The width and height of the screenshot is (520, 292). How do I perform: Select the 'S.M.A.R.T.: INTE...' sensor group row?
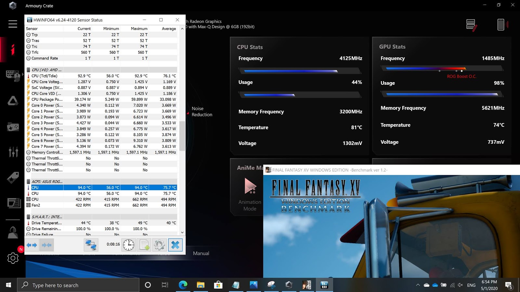[101, 217]
